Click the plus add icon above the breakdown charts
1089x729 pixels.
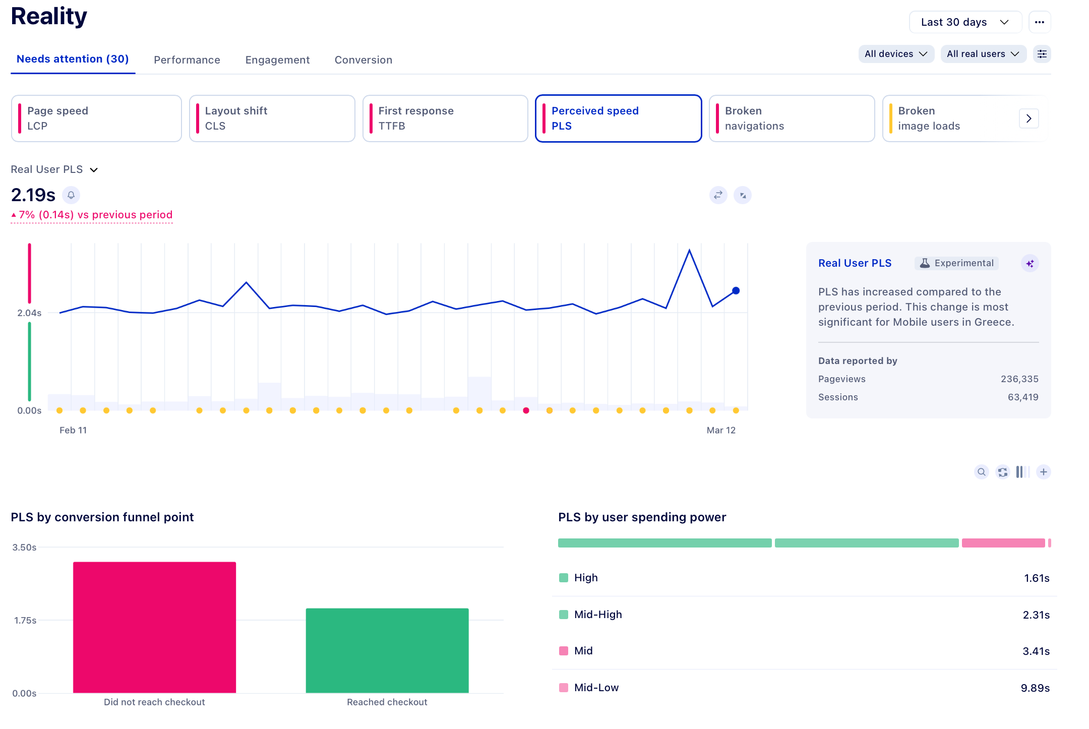(x=1044, y=472)
